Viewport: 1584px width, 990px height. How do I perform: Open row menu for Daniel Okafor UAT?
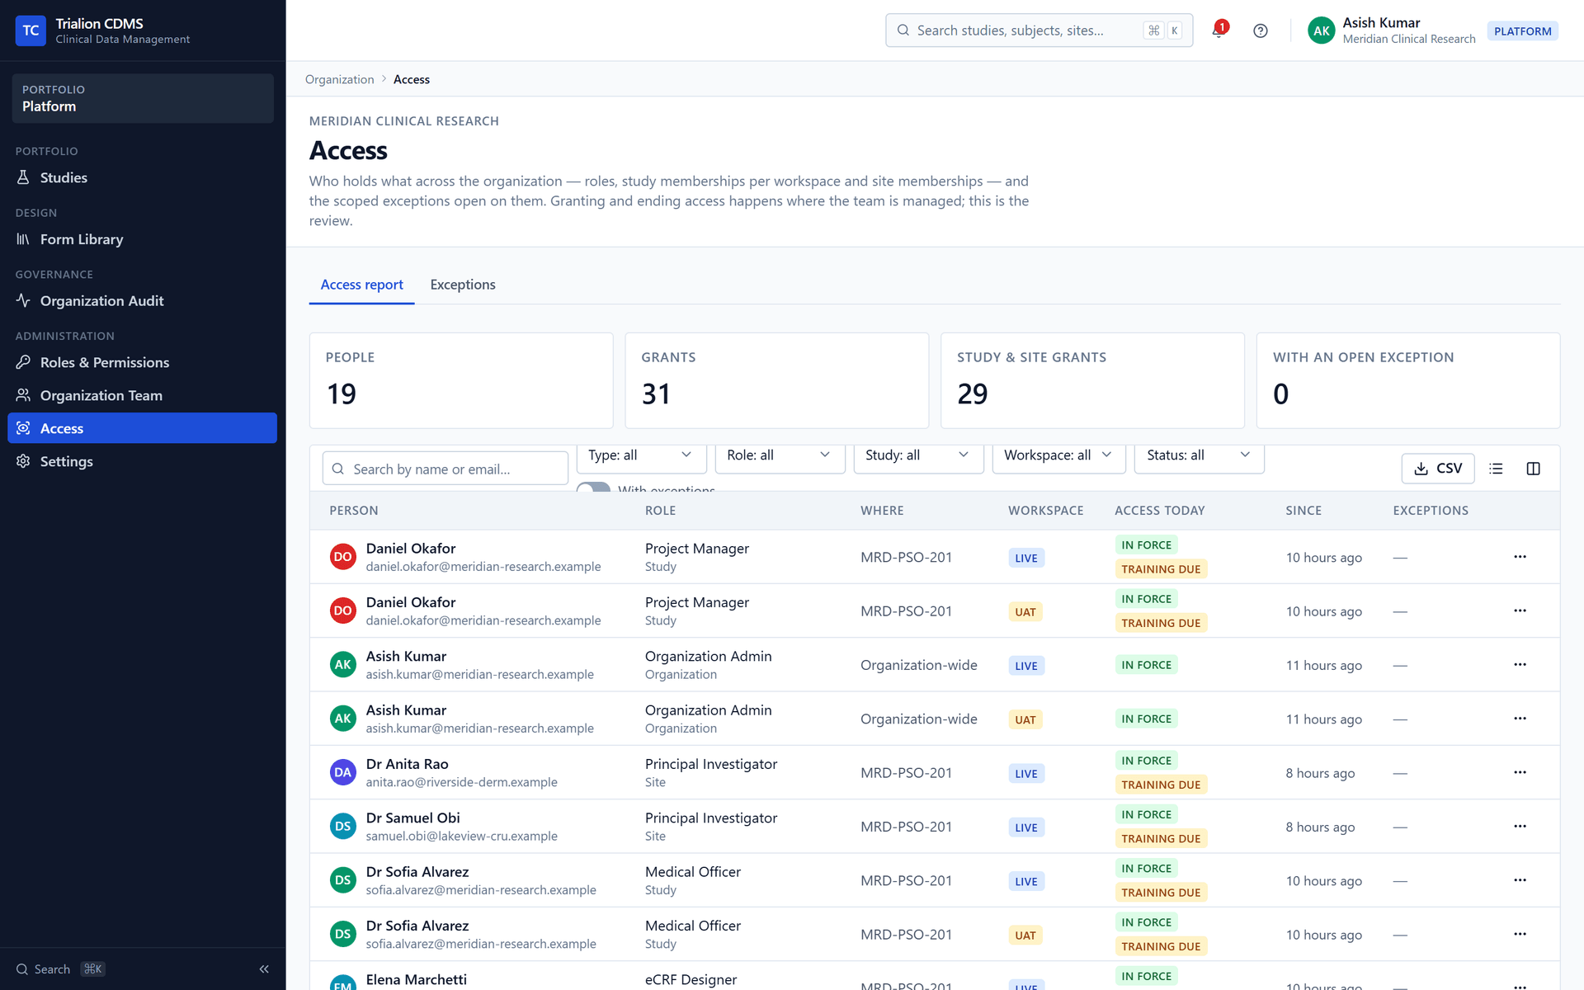coord(1520,610)
